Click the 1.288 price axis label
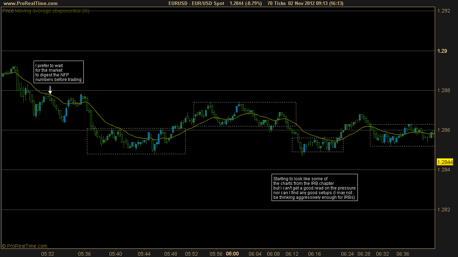The width and height of the screenshot is (458, 257). pos(444,91)
